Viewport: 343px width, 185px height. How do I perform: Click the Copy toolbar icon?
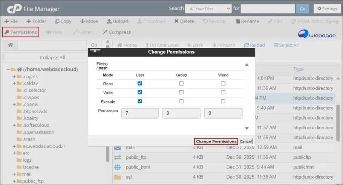tap(57, 21)
